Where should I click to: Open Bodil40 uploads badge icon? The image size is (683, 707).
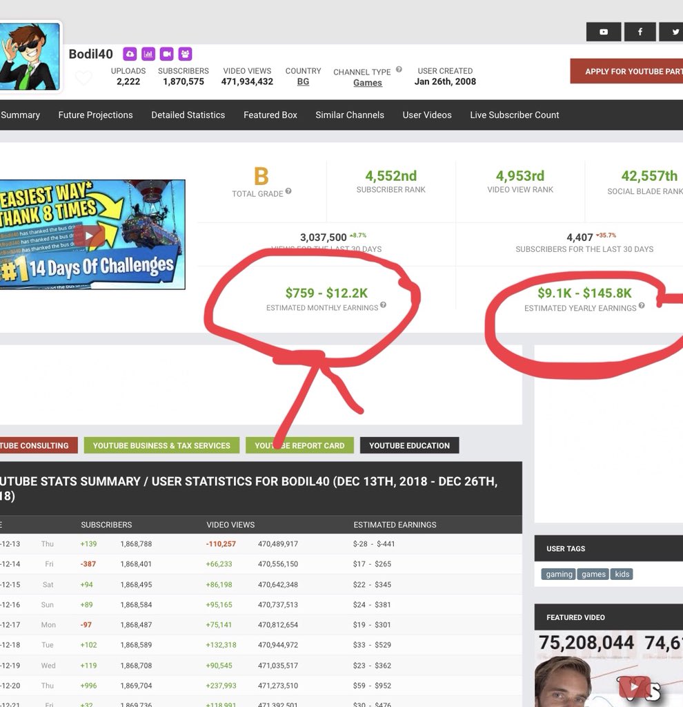130,54
